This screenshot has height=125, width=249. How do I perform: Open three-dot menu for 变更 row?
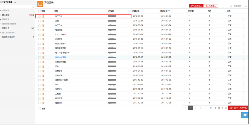click(x=244, y=21)
